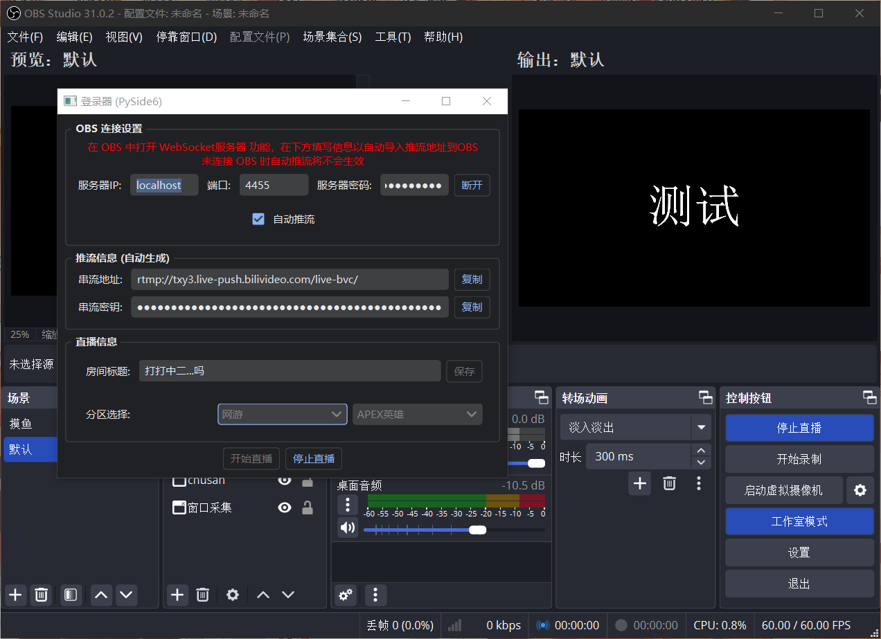Image resolution: width=881 pixels, height=639 pixels.
Task: Move the selected source up
Action: [x=263, y=595]
